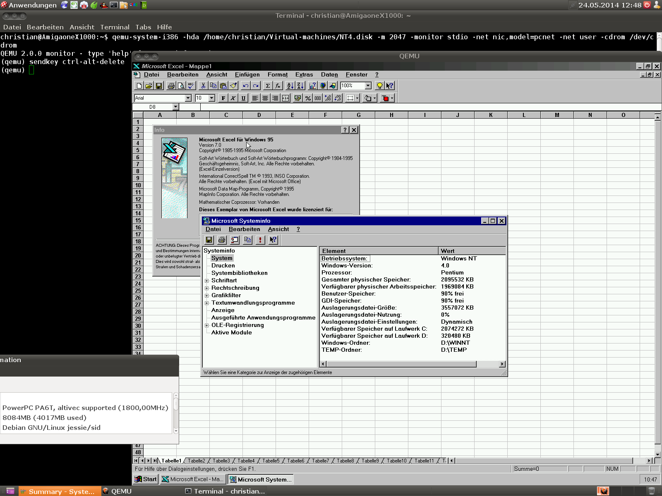Screen dimensions: 662x496
Task: Open the Function Wizard fx icon
Action: coord(278,86)
